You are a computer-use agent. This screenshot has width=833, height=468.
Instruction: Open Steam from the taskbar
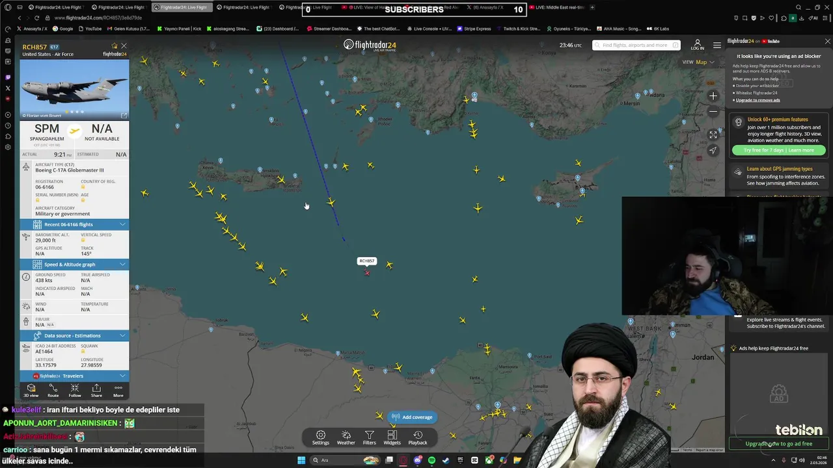446,460
